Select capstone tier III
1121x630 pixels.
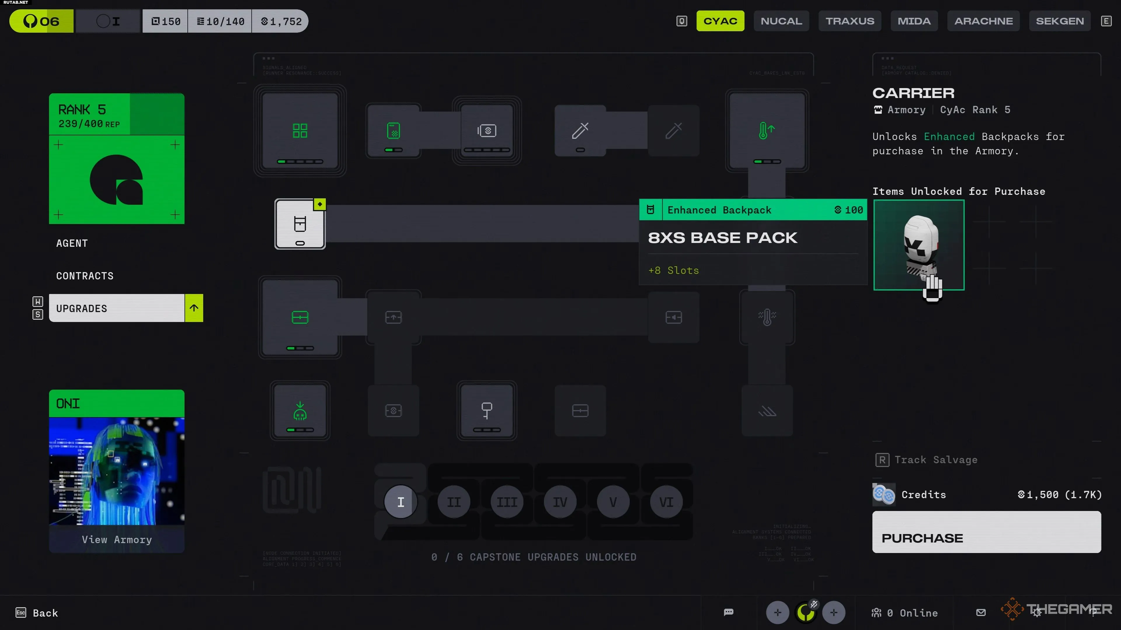click(x=507, y=502)
